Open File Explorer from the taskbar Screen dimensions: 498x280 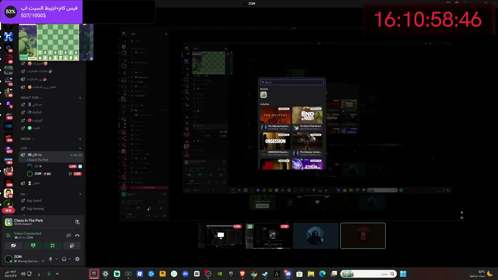pyautogui.click(x=311, y=274)
